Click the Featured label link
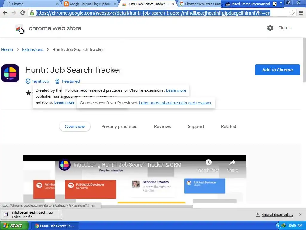The width and height of the screenshot is (306, 230). (x=71, y=81)
